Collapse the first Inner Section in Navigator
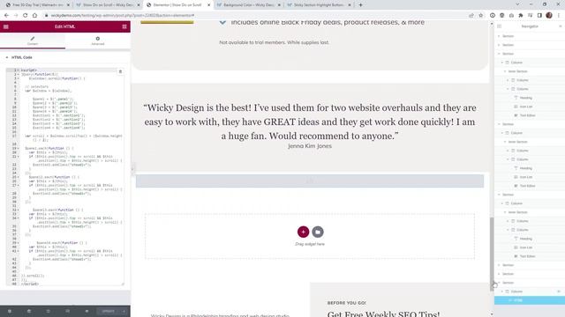The height and width of the screenshot is (317, 565). (505, 71)
